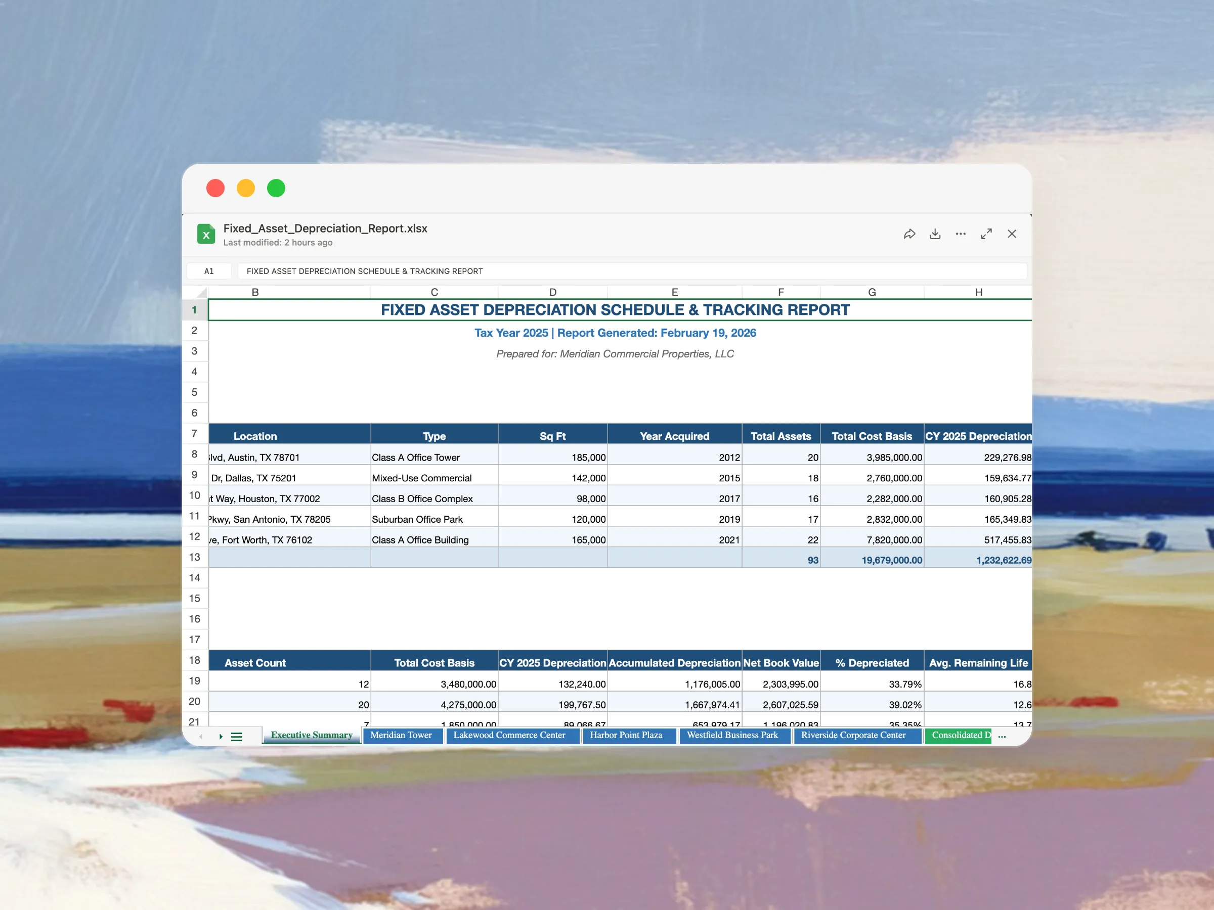Click the green Excel file icon
1214x910 pixels.
[206, 234]
